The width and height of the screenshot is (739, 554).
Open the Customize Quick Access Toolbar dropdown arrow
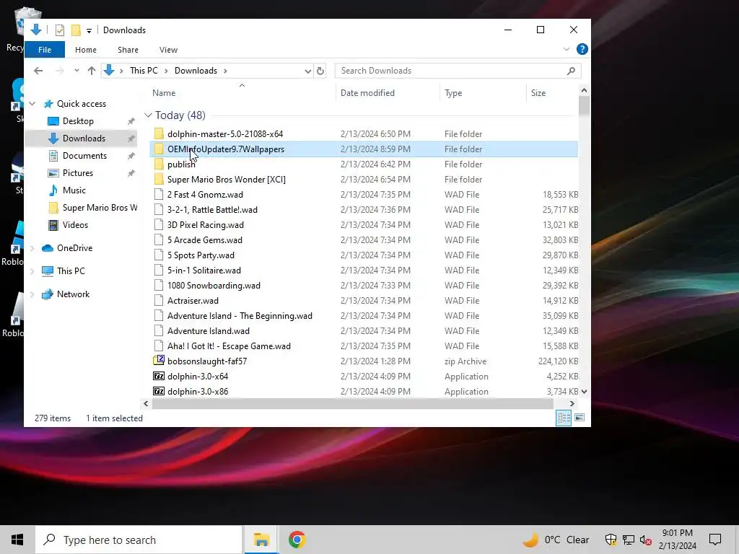click(x=89, y=30)
